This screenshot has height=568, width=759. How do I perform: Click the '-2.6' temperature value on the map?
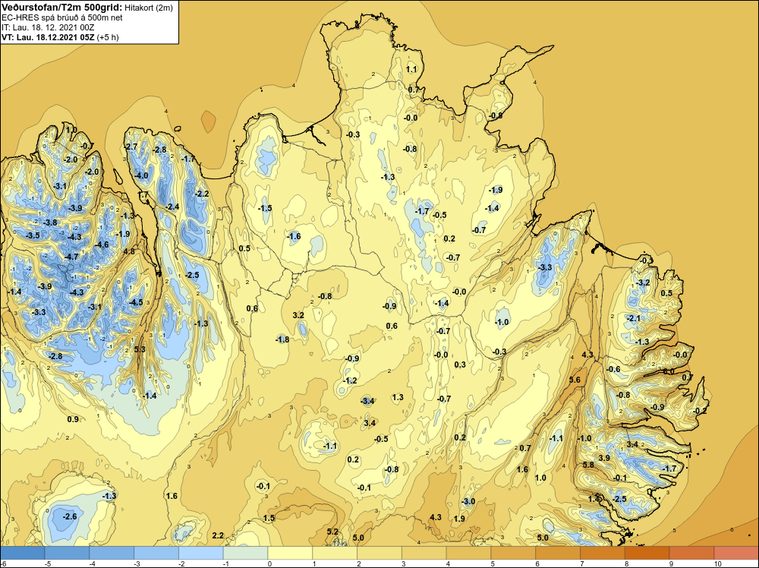pyautogui.click(x=70, y=516)
